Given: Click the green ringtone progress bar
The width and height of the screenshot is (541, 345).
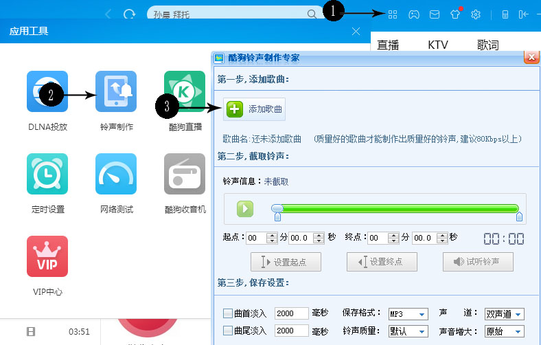Looking at the screenshot, I should tap(400, 208).
